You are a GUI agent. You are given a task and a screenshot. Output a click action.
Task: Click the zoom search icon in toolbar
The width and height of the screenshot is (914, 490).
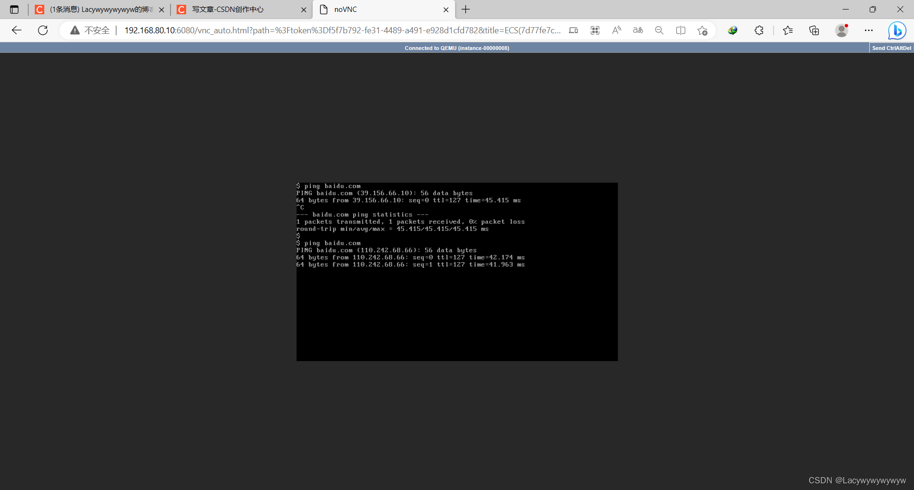tap(659, 30)
